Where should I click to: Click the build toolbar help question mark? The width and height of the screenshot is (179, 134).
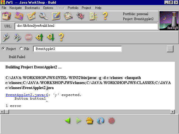click(x=61, y=37)
